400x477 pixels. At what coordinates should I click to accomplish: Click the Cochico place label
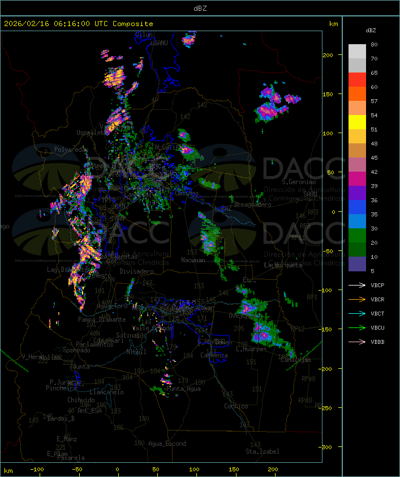236,406
